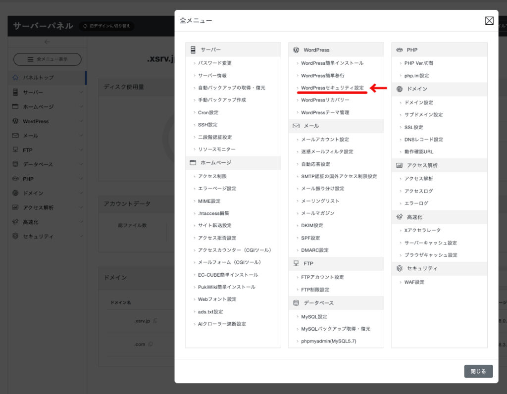Open リソースモニター
This screenshot has width=507, height=394.
coord(217,149)
